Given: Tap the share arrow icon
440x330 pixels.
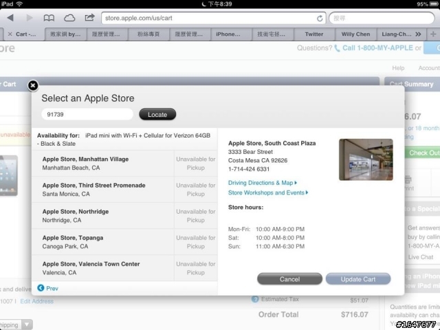Looking at the screenshot, I should click(x=89, y=18).
